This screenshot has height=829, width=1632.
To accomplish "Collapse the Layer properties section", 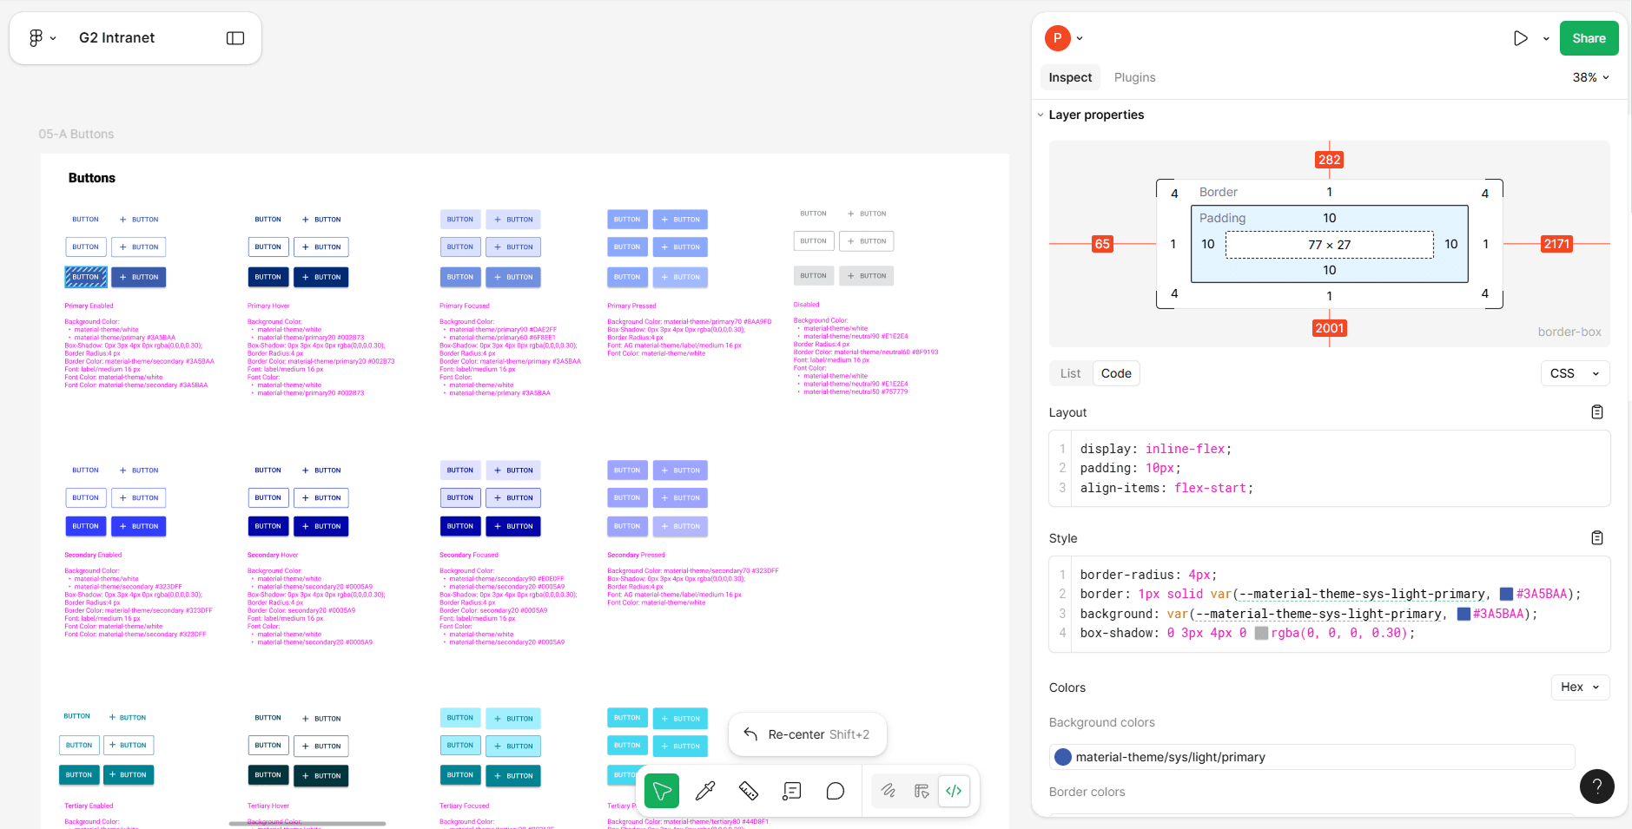I will click(1041, 115).
